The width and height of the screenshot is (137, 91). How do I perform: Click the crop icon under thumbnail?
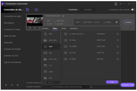35,28
